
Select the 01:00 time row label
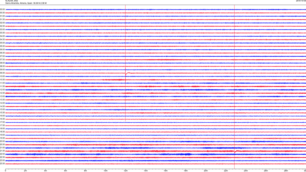tap(2, 16)
